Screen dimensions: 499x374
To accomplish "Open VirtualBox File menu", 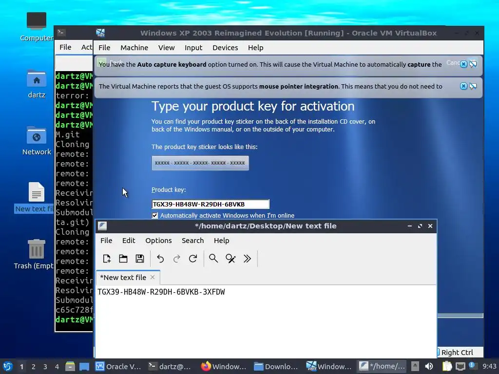I will tap(104, 48).
